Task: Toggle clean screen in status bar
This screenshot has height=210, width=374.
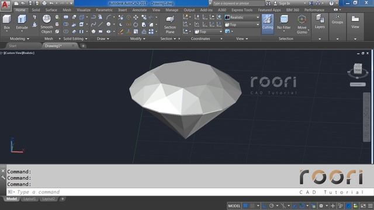Action: tap(363, 206)
